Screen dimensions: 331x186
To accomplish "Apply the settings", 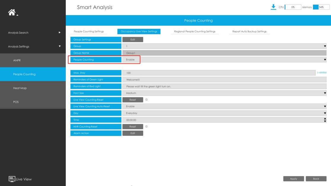I will [x=294, y=179].
